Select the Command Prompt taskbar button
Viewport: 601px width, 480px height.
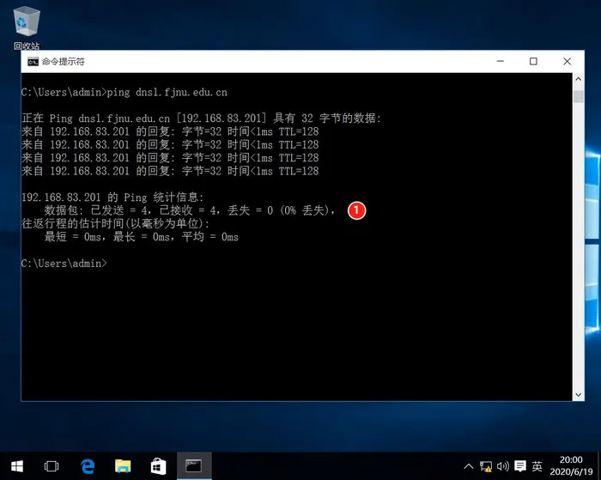pyautogui.click(x=194, y=466)
